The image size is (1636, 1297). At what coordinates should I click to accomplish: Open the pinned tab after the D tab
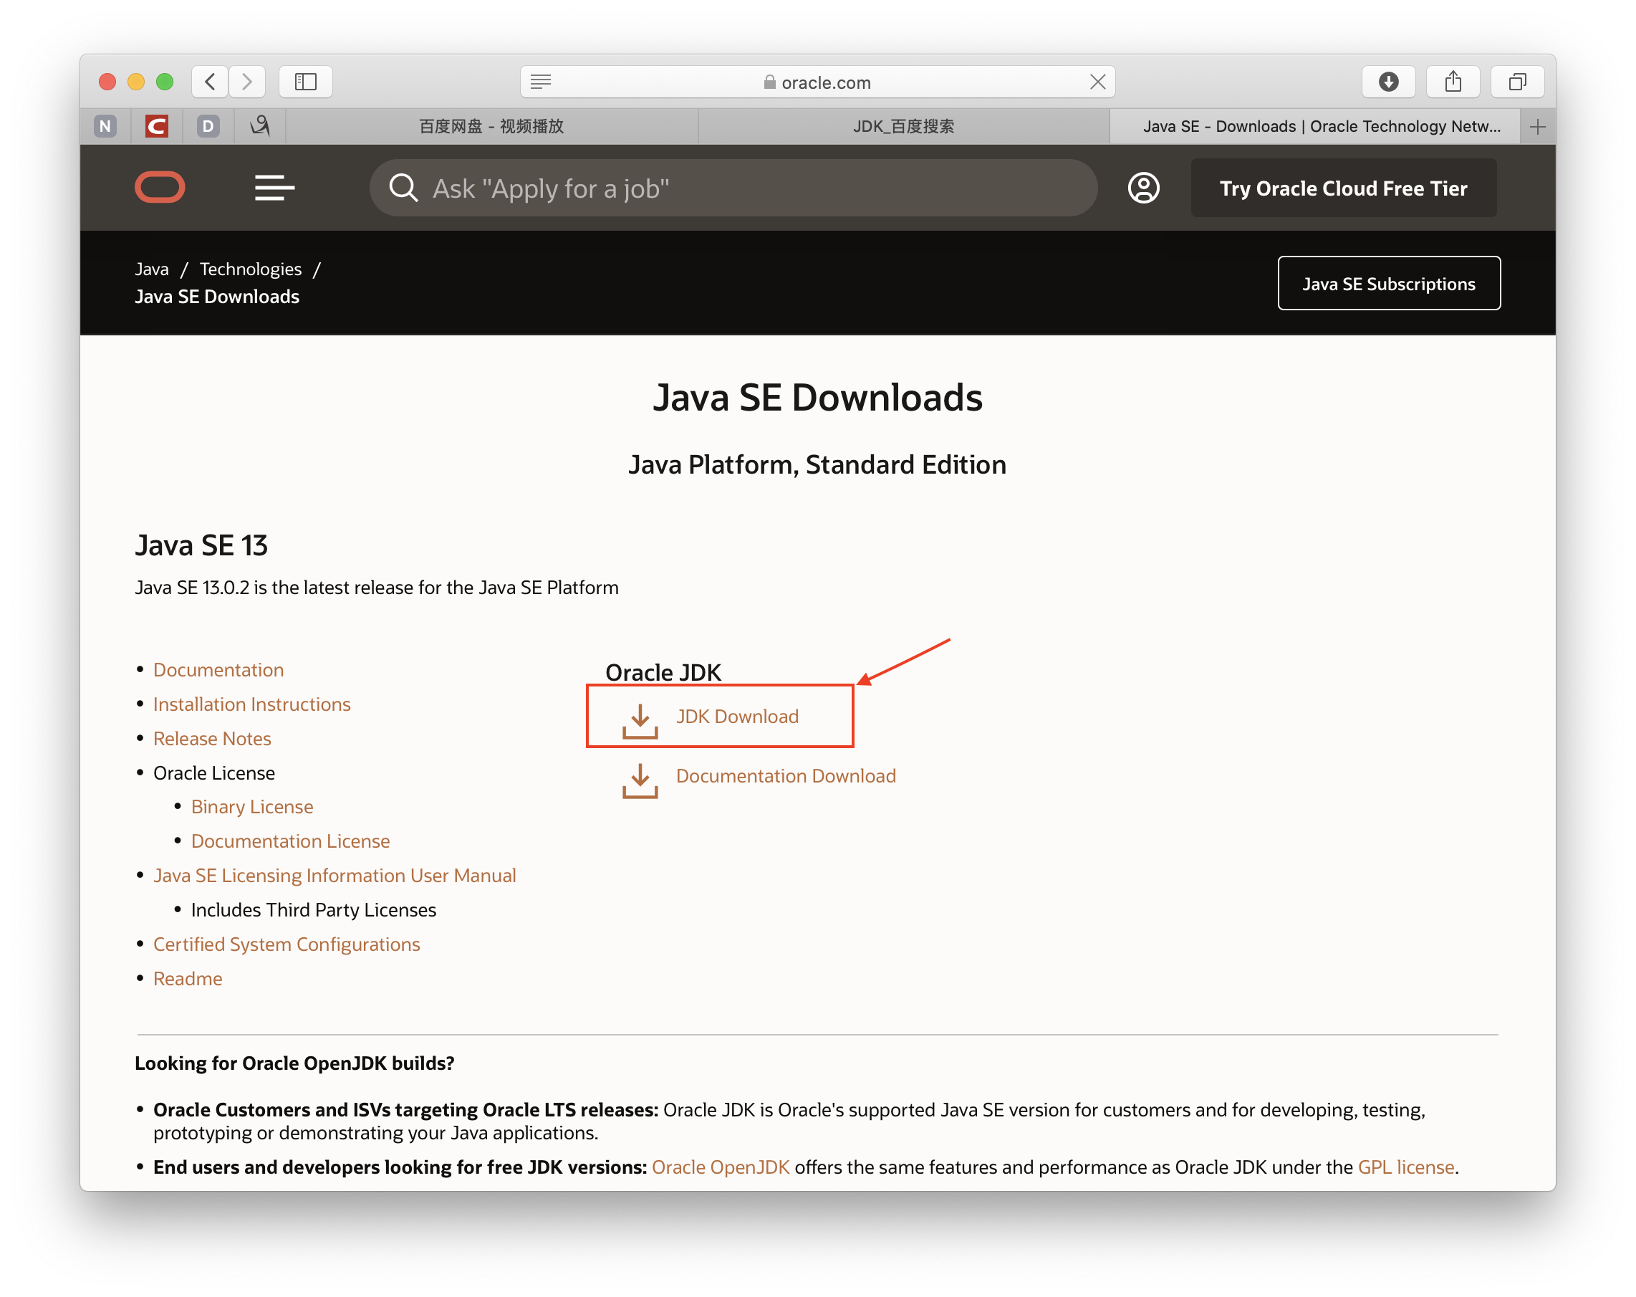point(259,126)
